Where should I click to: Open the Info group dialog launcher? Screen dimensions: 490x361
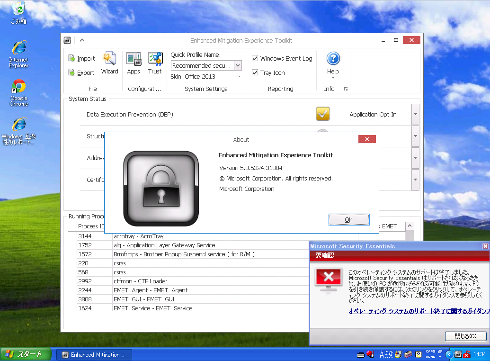[x=346, y=89]
